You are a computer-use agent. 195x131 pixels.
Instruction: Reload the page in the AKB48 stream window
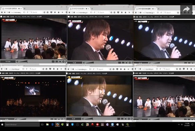click(x=94, y=13)
